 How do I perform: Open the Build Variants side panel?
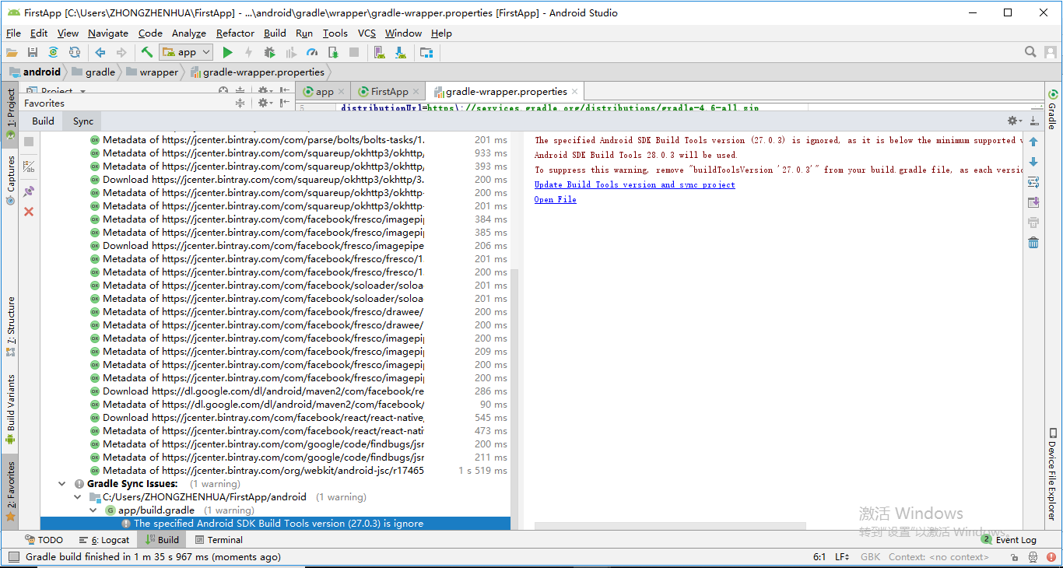tap(11, 409)
